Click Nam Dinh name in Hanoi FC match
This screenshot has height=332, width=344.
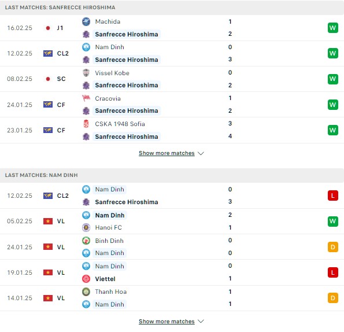110,215
